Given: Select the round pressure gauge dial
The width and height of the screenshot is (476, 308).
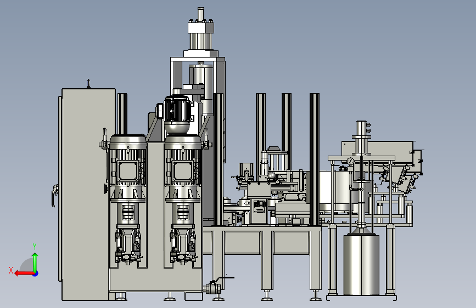Looking at the screenshot, I should pos(351,161).
